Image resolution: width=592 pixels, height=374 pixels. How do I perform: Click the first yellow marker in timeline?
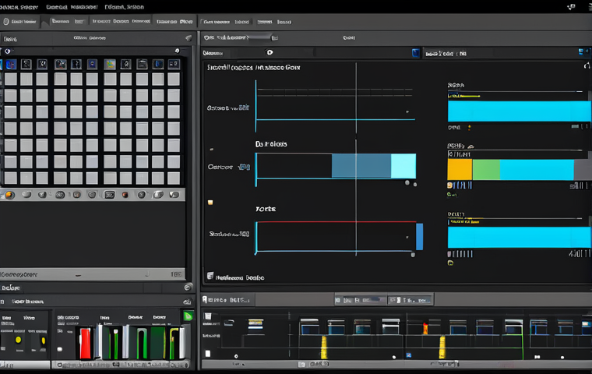pos(323,348)
